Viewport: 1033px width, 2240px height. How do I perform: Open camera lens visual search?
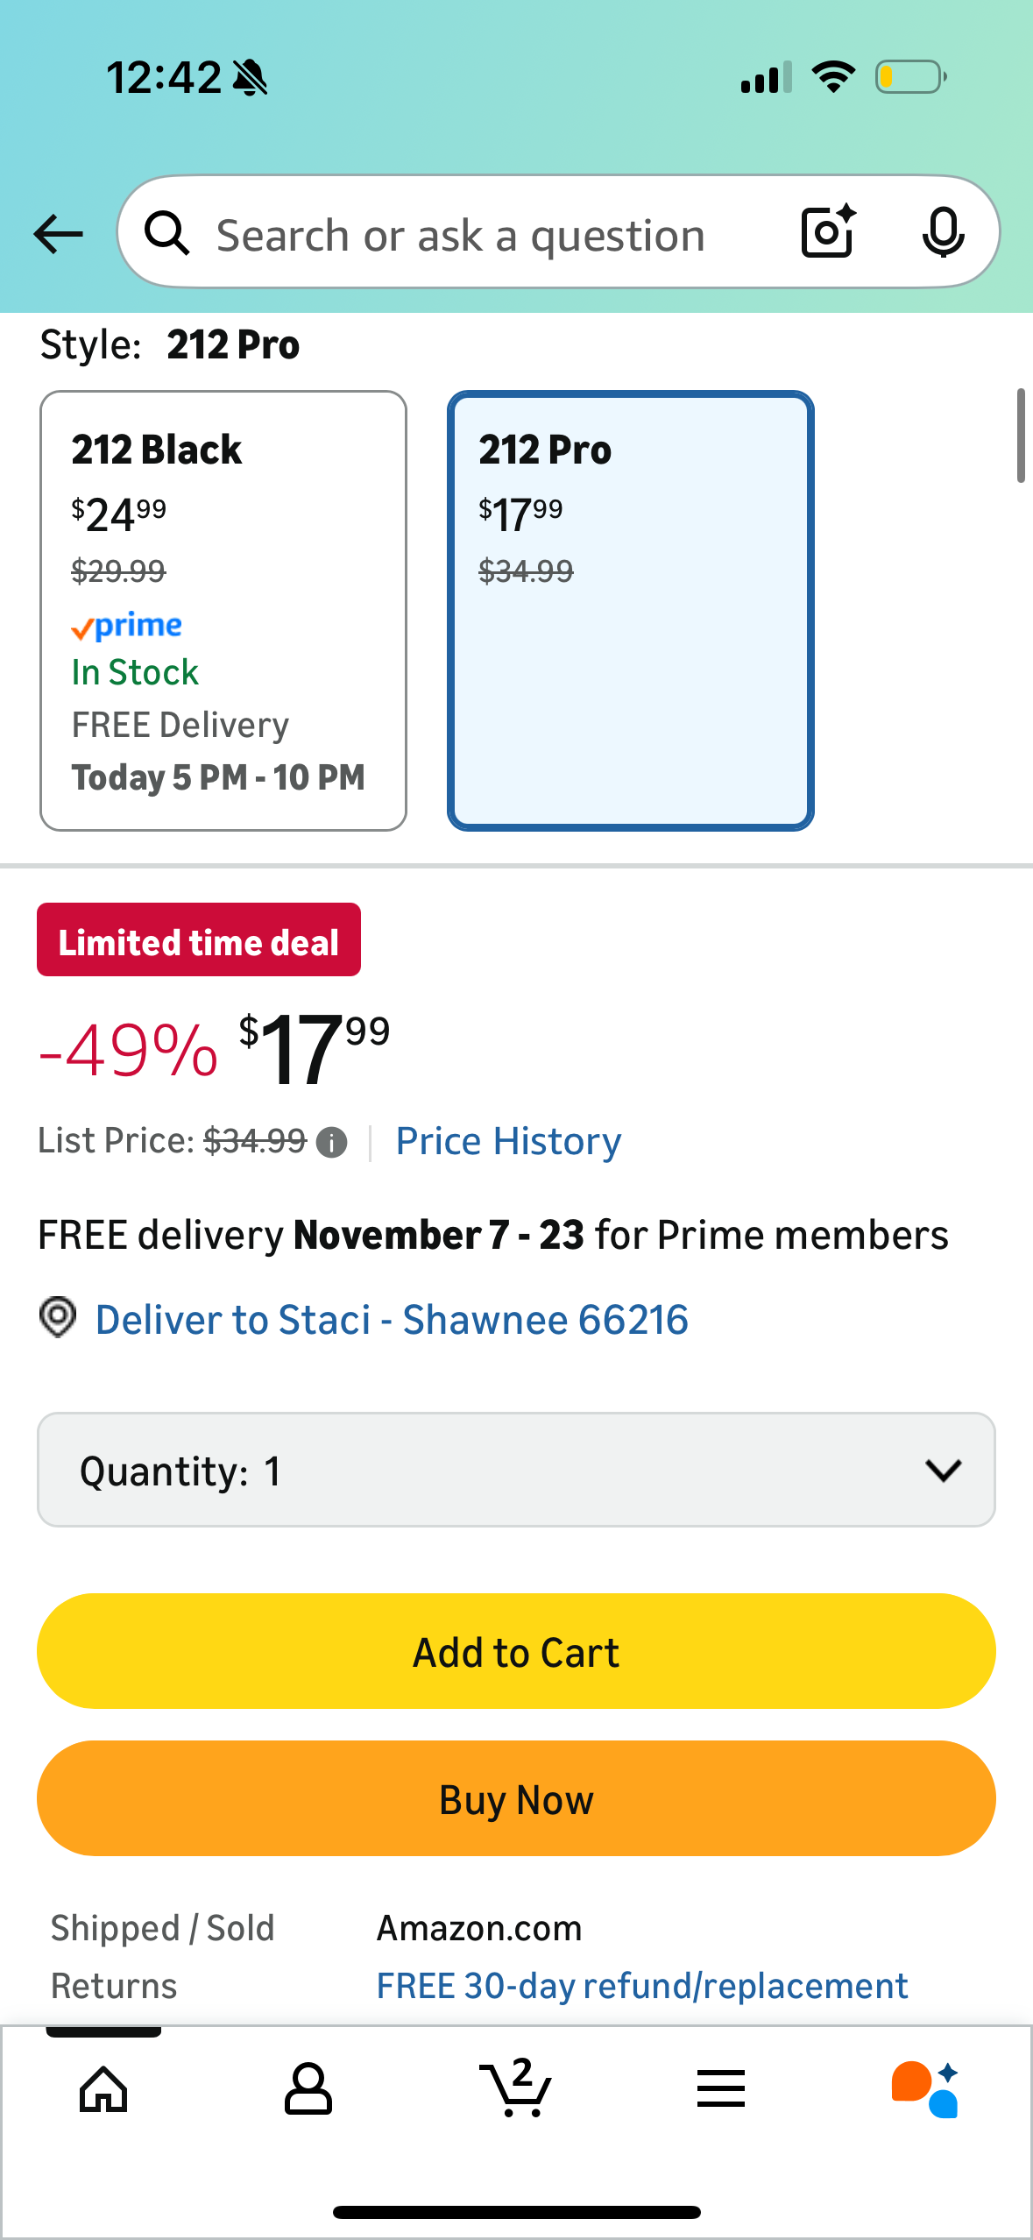[x=828, y=232]
